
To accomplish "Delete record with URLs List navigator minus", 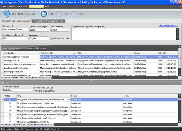I will coord(42,125).
